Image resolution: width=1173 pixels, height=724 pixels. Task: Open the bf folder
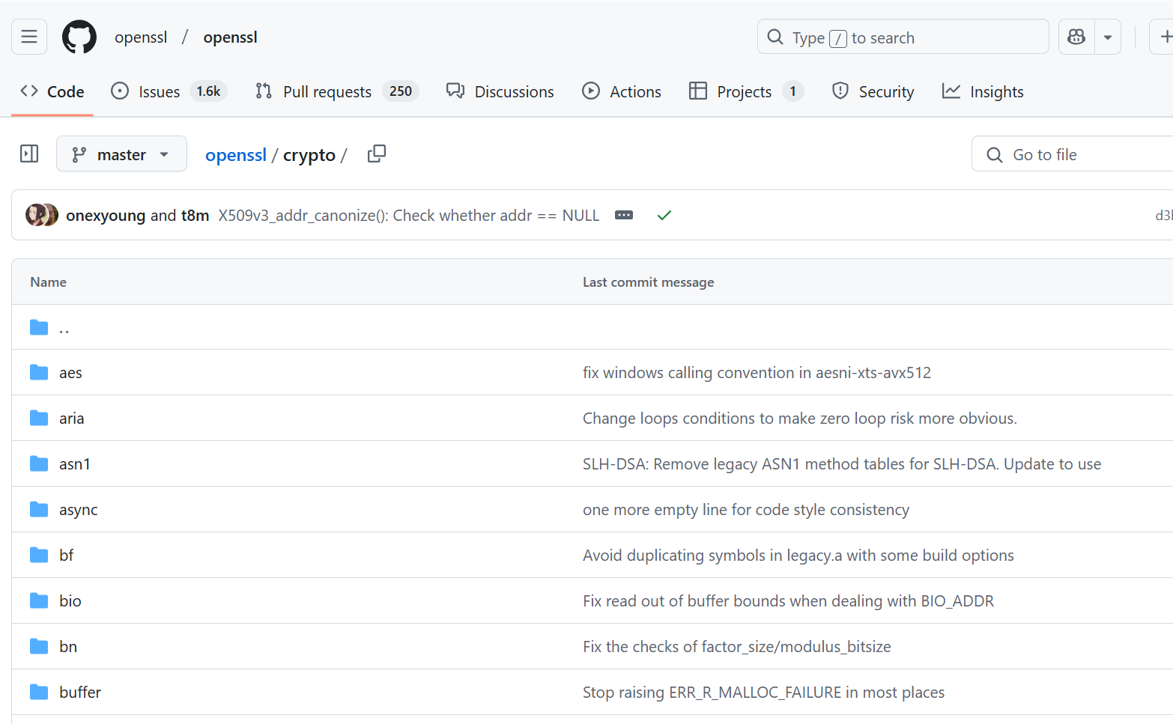(67, 556)
